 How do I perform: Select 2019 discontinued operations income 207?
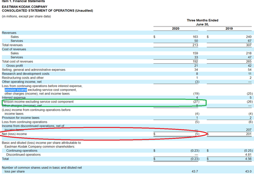click(249, 130)
